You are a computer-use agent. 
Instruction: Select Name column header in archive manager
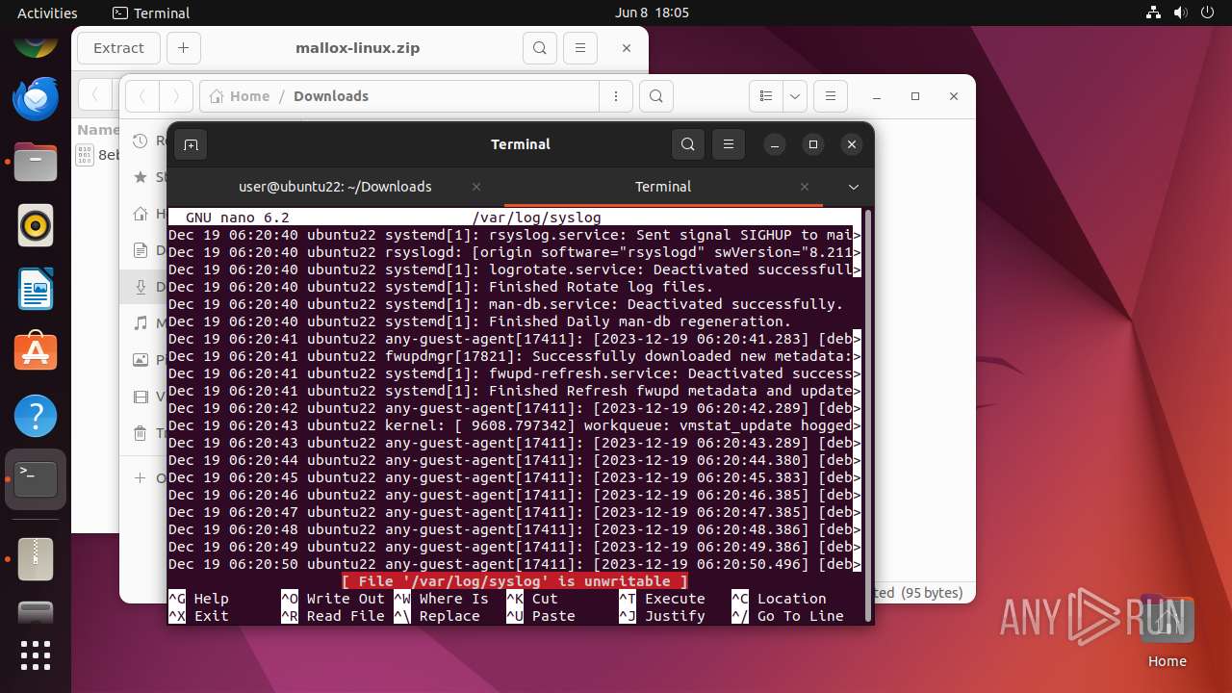(98, 130)
